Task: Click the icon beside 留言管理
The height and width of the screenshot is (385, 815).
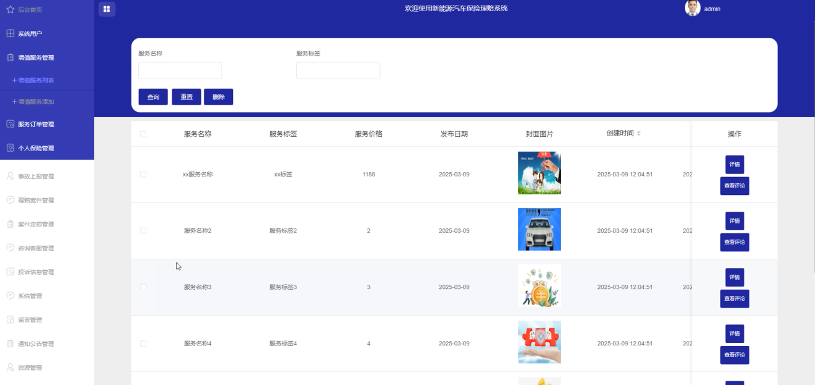Action: pyautogui.click(x=10, y=320)
